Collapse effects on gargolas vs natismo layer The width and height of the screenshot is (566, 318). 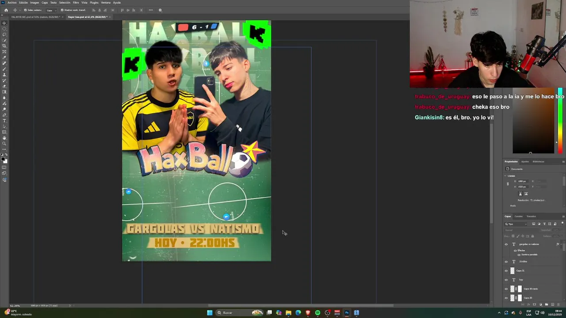tap(561, 244)
